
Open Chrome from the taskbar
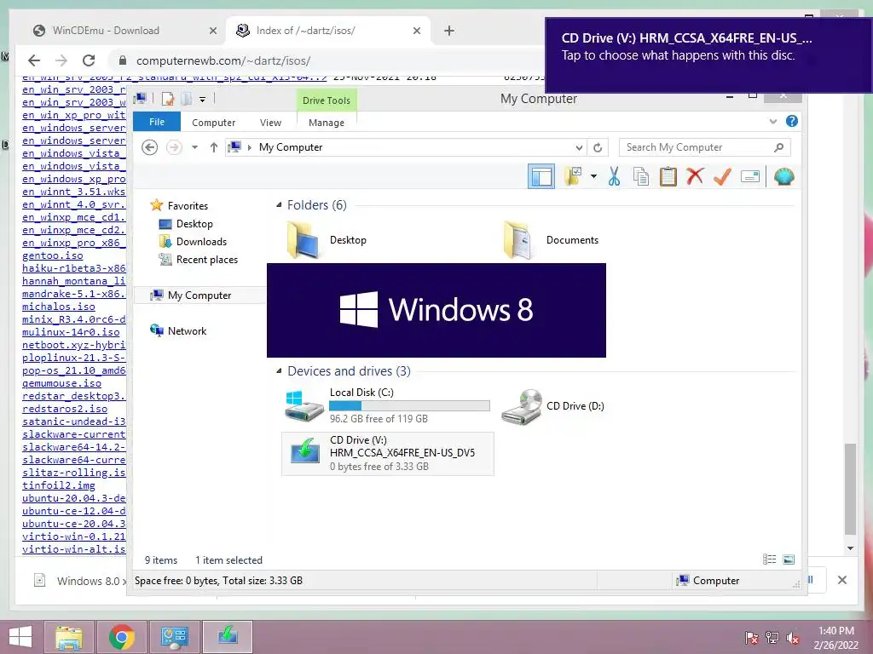click(121, 637)
